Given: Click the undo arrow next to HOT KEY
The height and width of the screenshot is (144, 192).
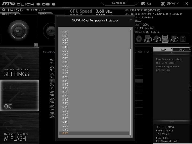Looking at the screenshot, I should click(x=147, y=52).
